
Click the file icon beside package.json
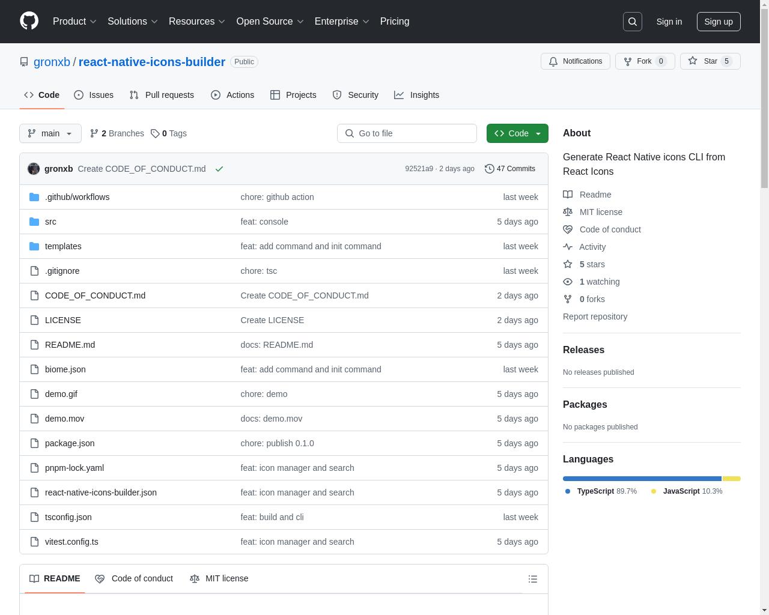(x=34, y=443)
